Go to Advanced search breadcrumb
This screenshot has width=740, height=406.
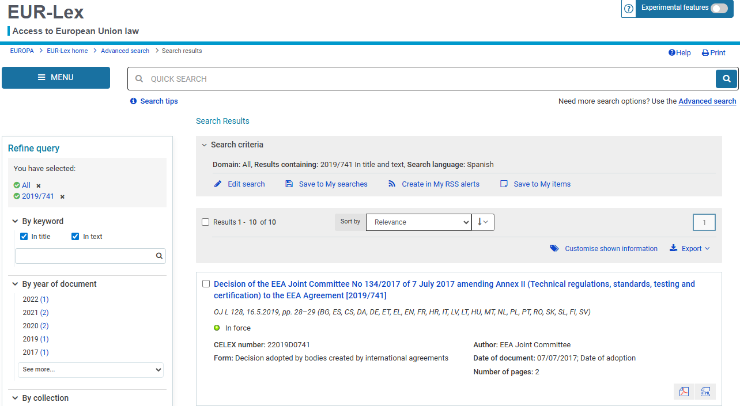(125, 51)
